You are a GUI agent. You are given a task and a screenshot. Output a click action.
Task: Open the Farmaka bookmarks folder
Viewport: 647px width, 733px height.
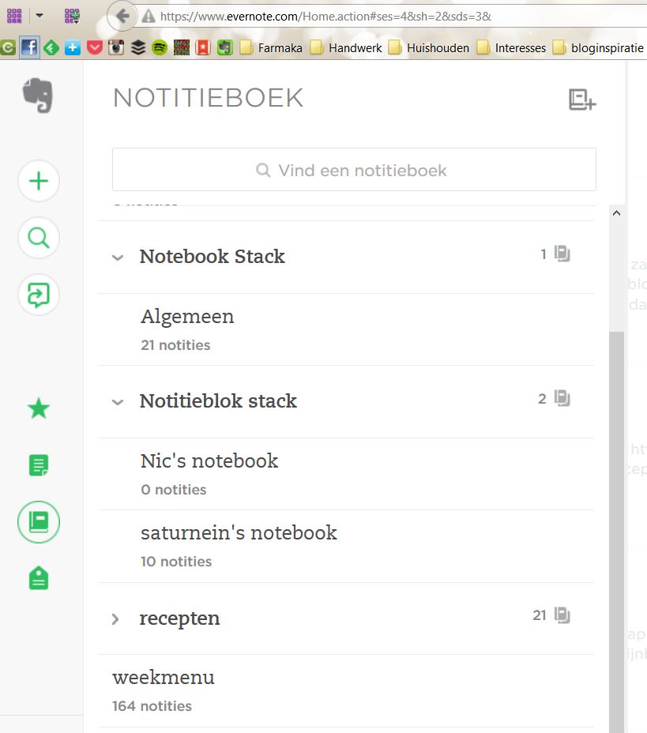(271, 48)
